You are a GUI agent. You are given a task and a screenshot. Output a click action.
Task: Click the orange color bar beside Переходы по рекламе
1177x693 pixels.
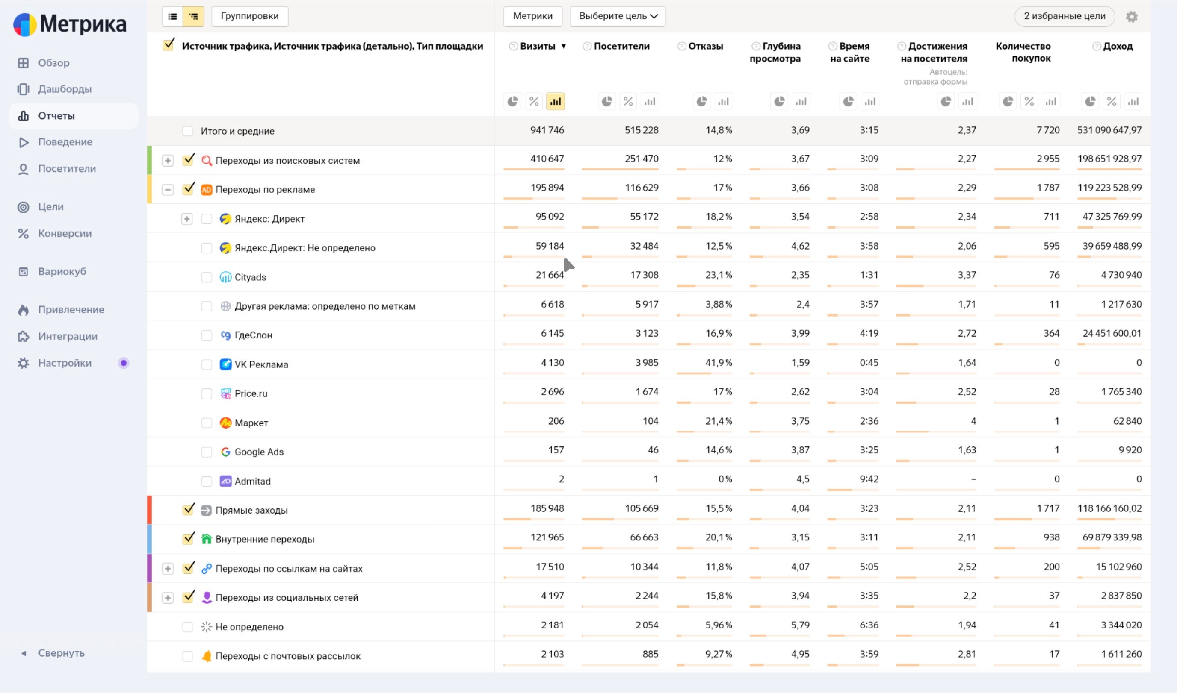coord(150,189)
